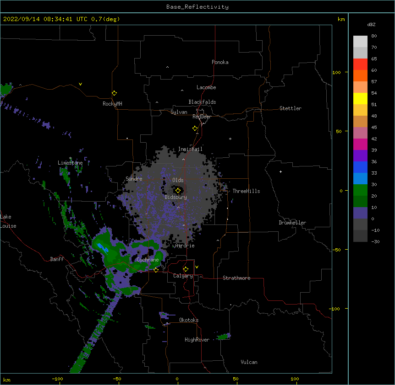Click the dBZ legend heading
395x385 pixels.
[371, 24]
